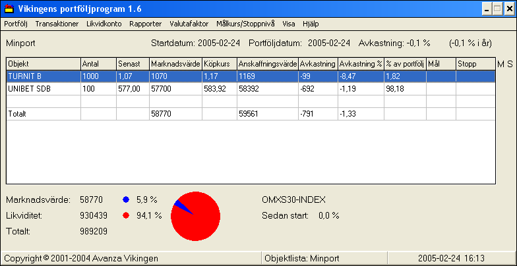
Task: Open the Portfölj menu
Action: coord(16,24)
